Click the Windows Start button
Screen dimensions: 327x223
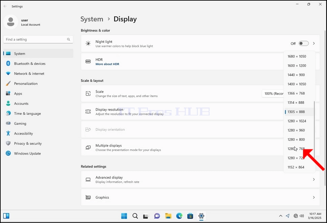pyautogui.click(x=124, y=216)
